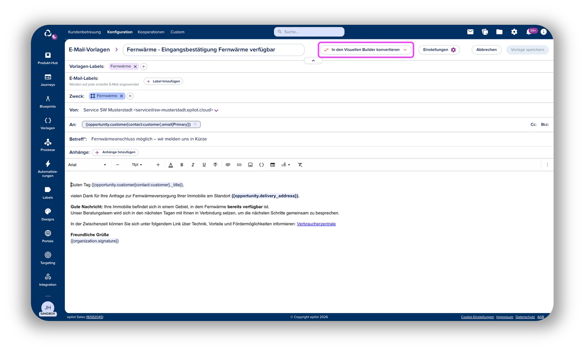Open the Blueprints section
Screen dimensions: 584x351
pos(48,102)
